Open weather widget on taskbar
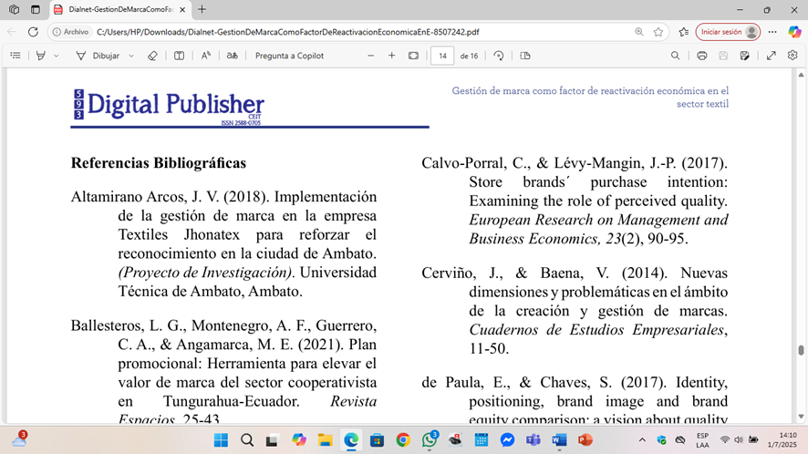Screen dimensions: 808x454 pos(19,439)
